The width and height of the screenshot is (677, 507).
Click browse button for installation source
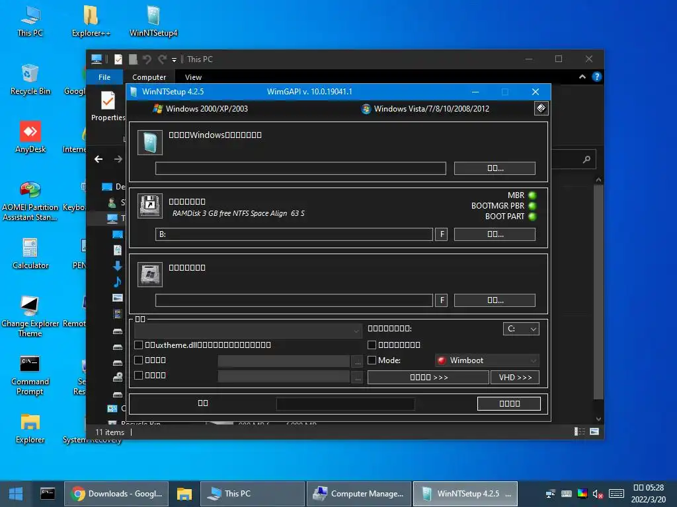tap(495, 168)
